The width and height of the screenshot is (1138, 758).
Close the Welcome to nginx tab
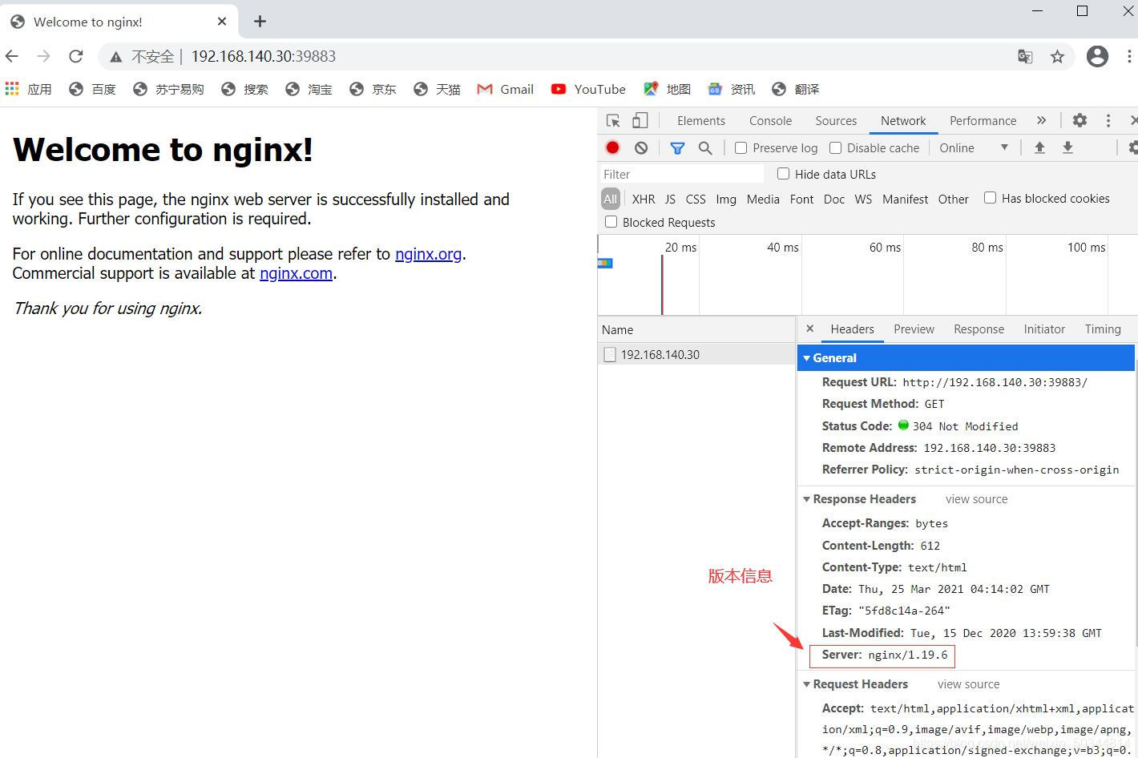pyautogui.click(x=222, y=22)
